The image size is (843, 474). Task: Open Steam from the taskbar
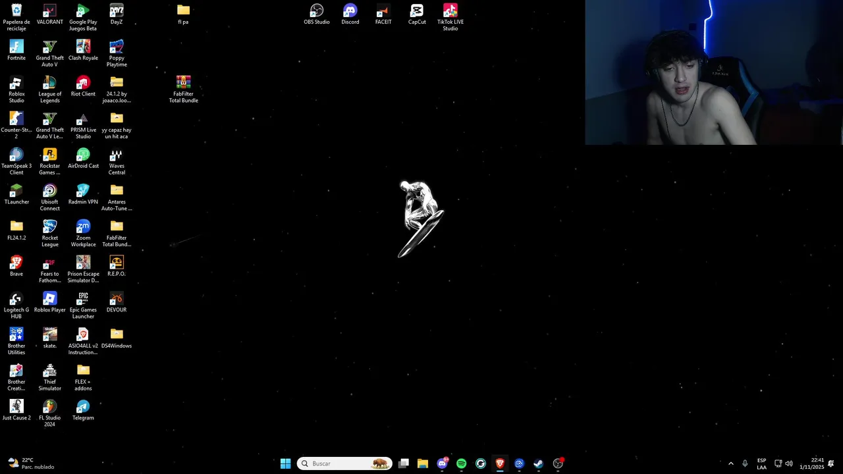[x=538, y=463]
